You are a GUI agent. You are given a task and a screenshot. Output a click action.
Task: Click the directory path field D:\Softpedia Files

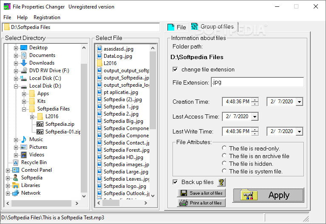coord(81,27)
